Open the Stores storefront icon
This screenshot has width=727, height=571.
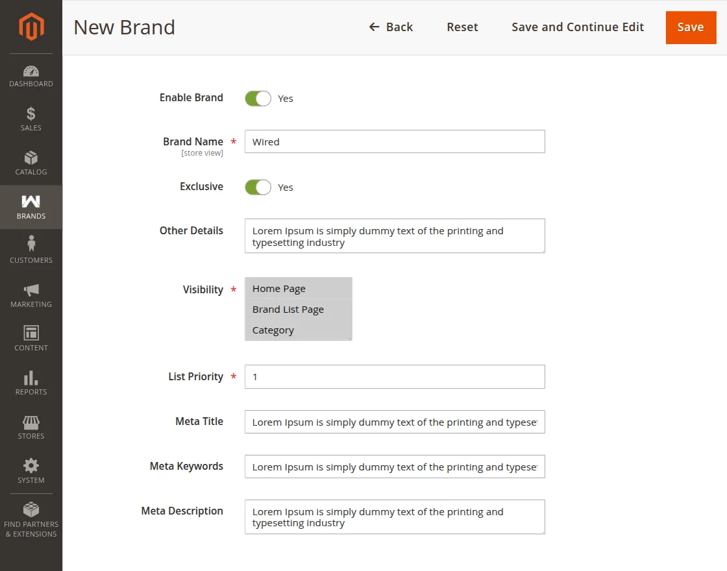click(31, 422)
